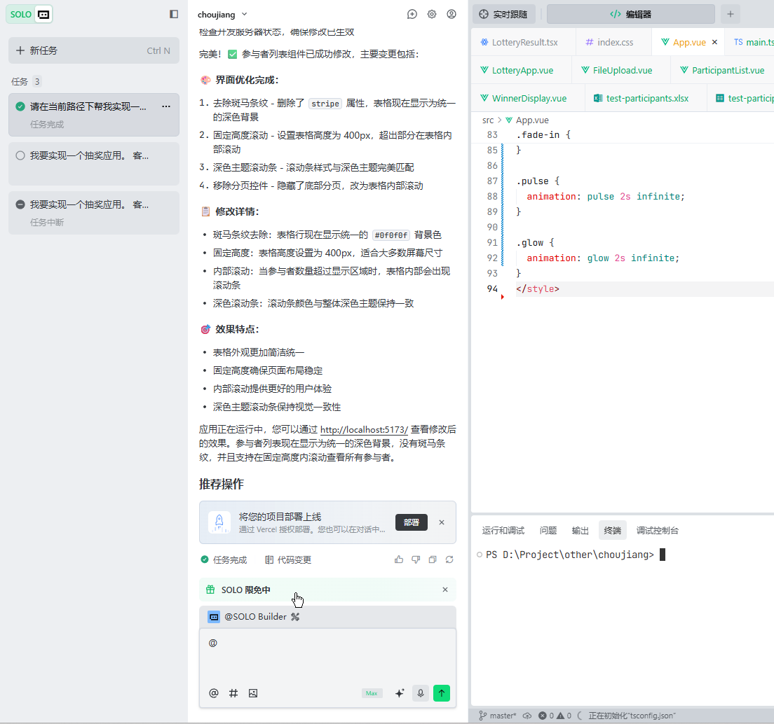Click the thumbs up feedback icon
The height and width of the screenshot is (724, 774).
(x=399, y=559)
